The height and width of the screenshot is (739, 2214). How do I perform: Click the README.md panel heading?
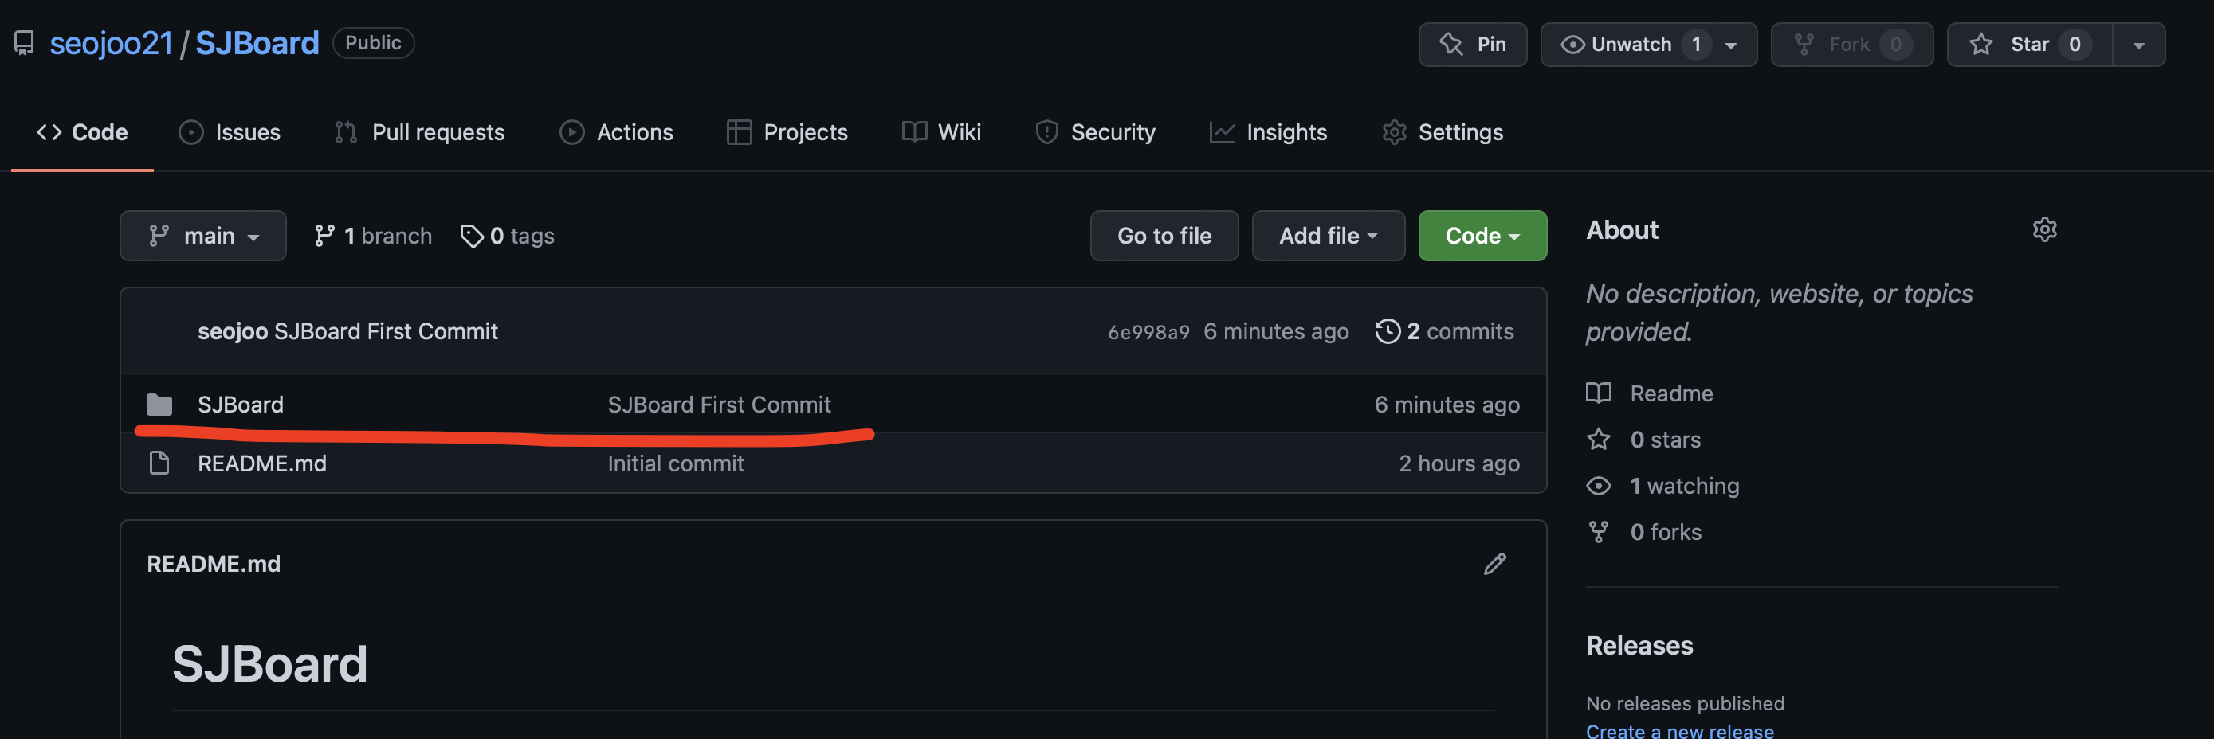pos(214,564)
